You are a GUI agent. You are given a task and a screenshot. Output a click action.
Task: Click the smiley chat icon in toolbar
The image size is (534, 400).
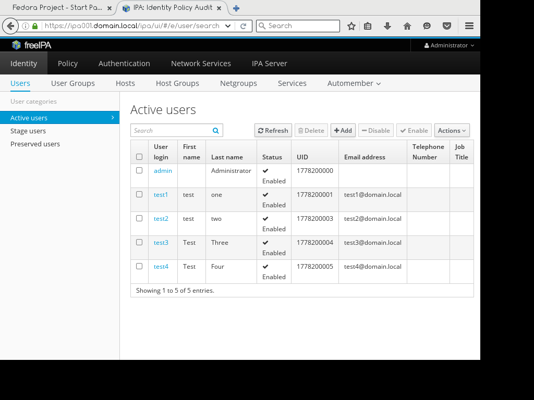(x=427, y=26)
